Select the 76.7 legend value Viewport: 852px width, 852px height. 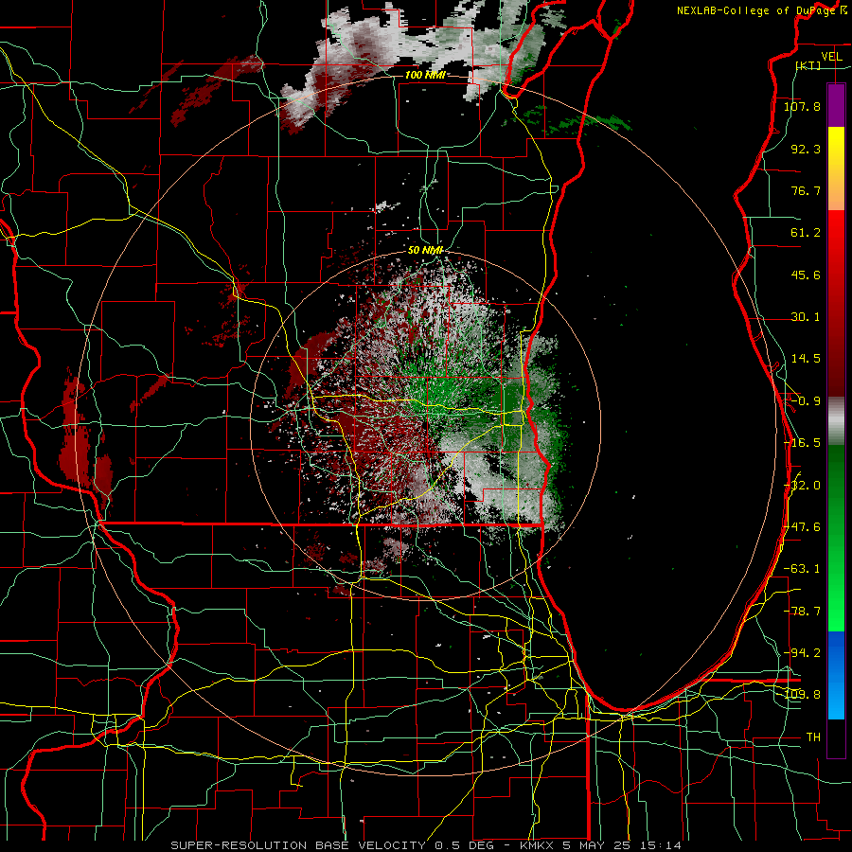pyautogui.click(x=806, y=190)
